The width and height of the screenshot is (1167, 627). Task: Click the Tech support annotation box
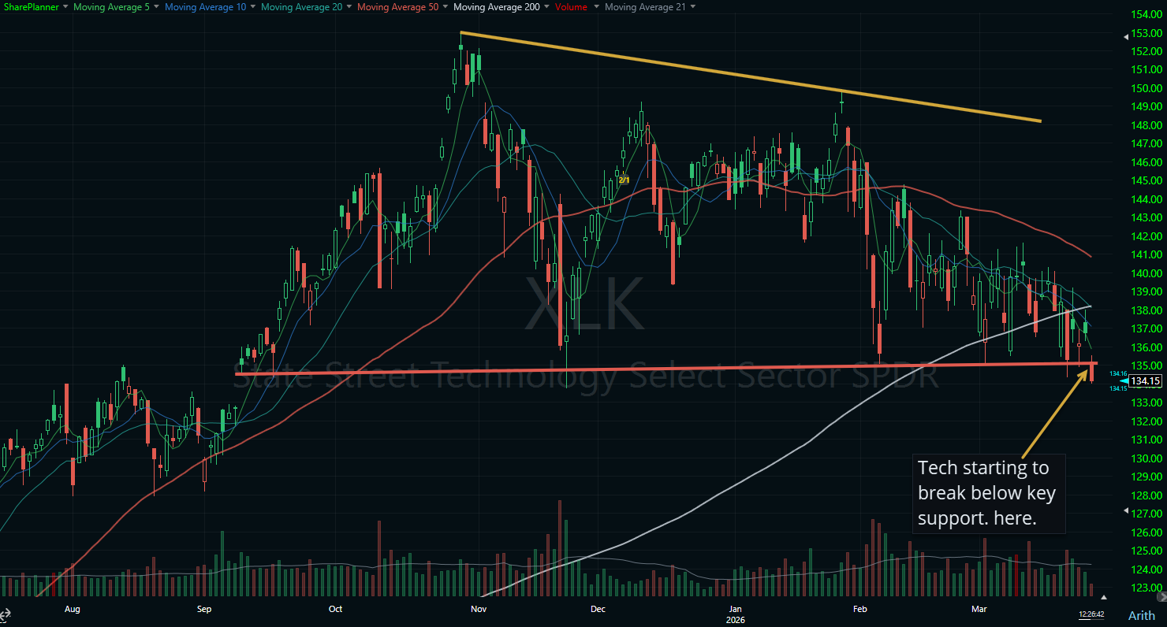point(988,493)
